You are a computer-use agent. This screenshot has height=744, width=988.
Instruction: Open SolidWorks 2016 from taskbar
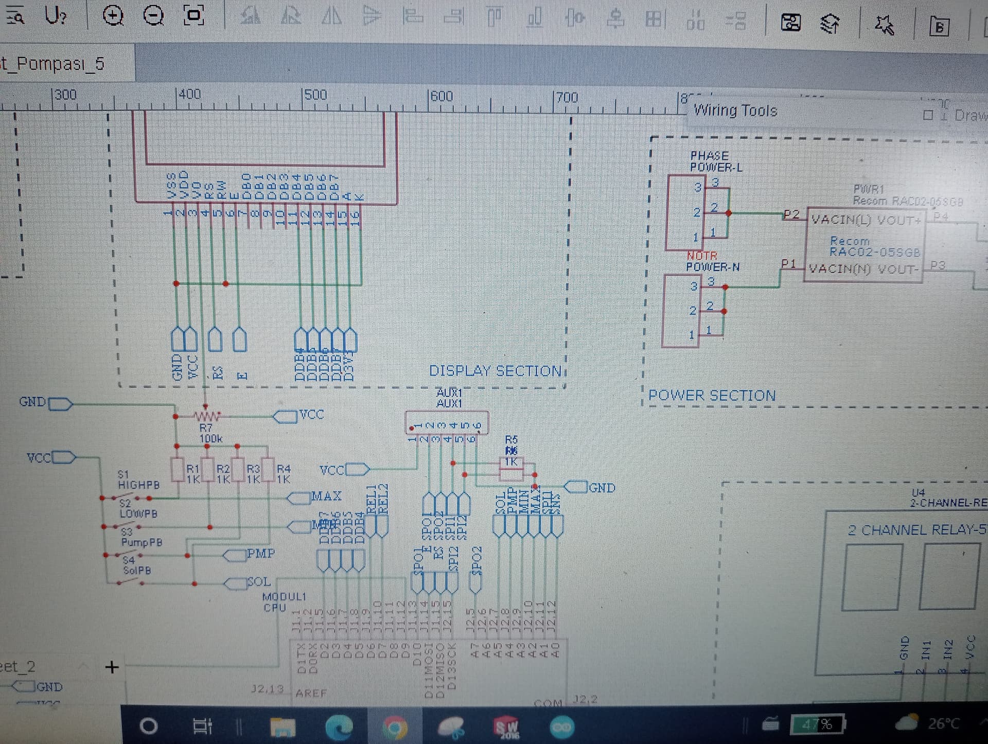click(x=506, y=727)
